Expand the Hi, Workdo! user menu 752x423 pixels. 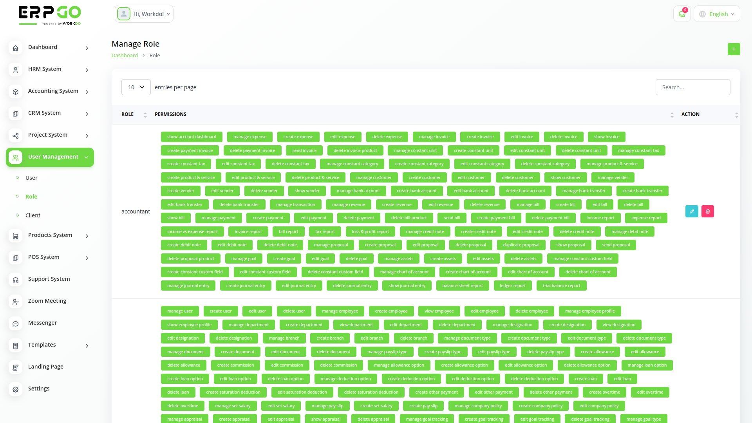pos(144,14)
